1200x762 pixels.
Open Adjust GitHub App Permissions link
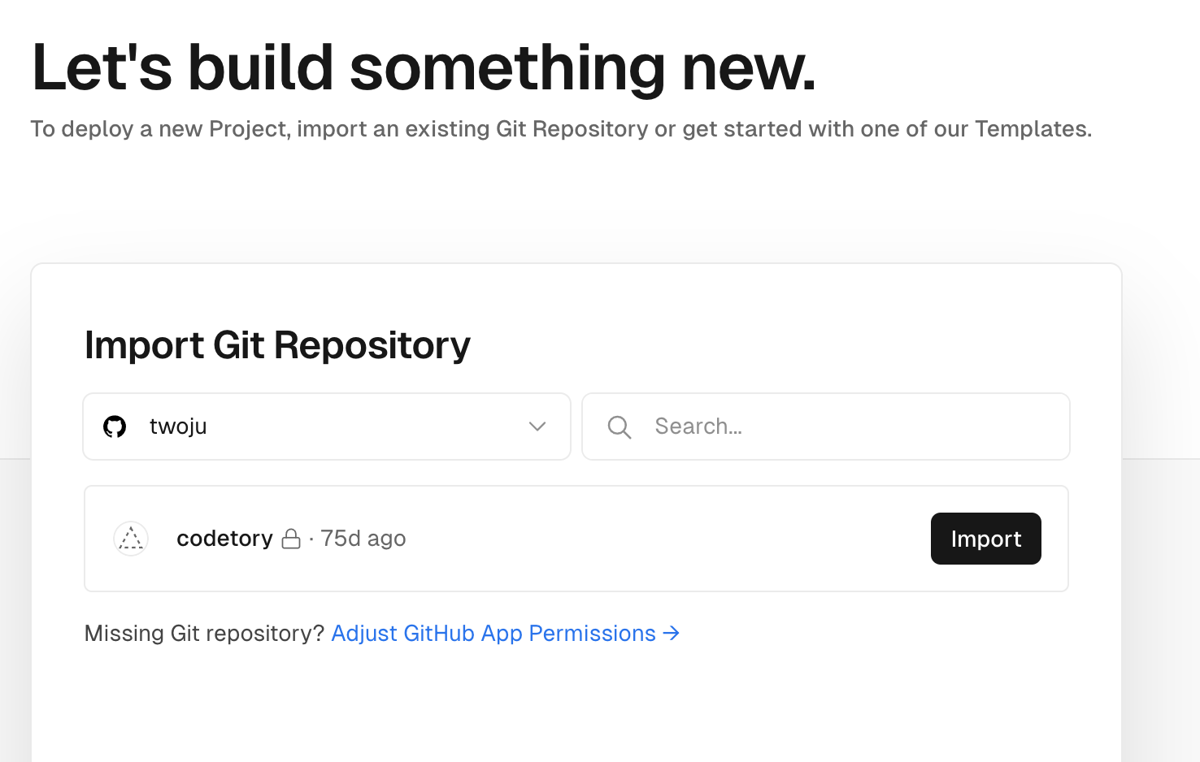[505, 633]
